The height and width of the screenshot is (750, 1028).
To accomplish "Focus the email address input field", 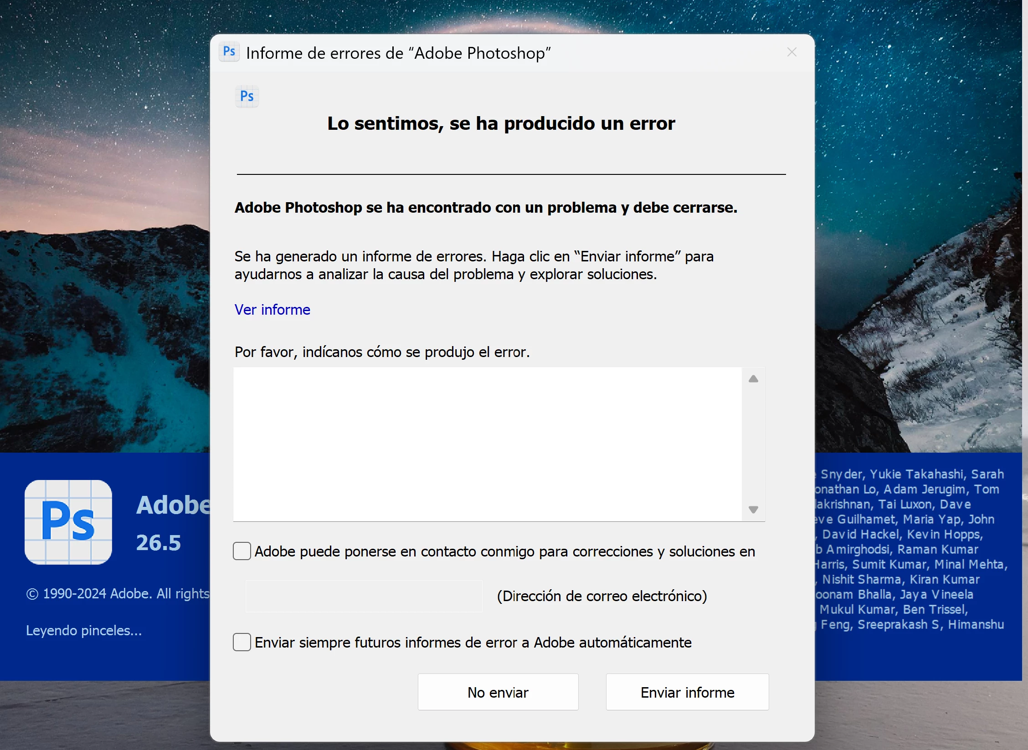I will click(364, 596).
